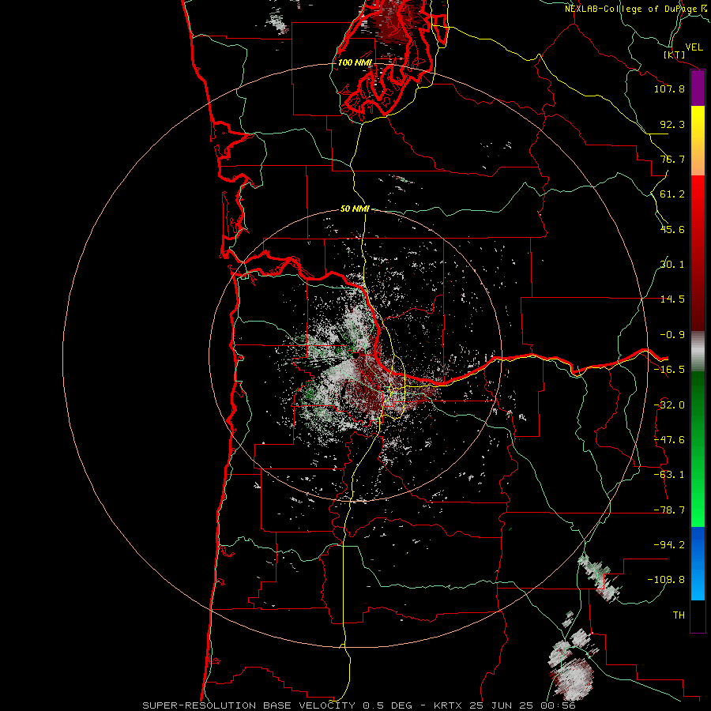Click the blue segment of the color bar

coord(698,563)
